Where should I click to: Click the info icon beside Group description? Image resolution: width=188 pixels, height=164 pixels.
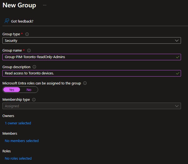click(x=34, y=67)
